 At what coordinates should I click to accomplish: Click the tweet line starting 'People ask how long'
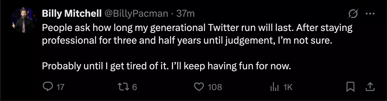[x=197, y=28]
